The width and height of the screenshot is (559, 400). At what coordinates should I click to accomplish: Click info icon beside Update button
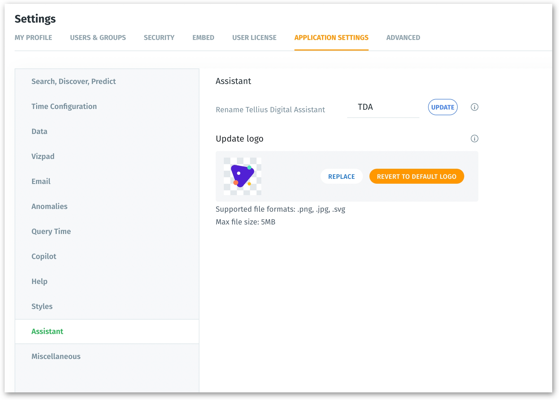click(474, 107)
